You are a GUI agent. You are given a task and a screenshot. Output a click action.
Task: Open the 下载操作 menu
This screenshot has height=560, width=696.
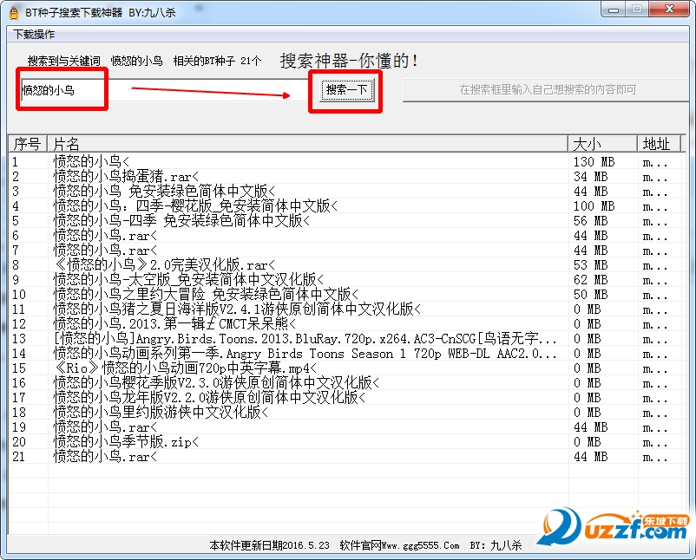click(x=34, y=35)
